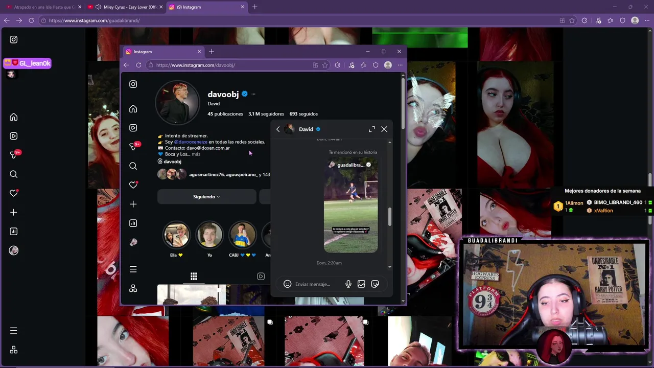Close the David chat popup

pos(384,129)
